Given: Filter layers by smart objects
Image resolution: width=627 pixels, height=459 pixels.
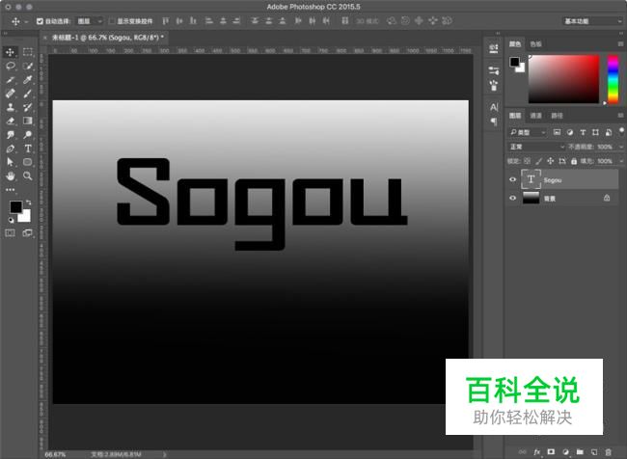Looking at the screenshot, I should point(609,132).
